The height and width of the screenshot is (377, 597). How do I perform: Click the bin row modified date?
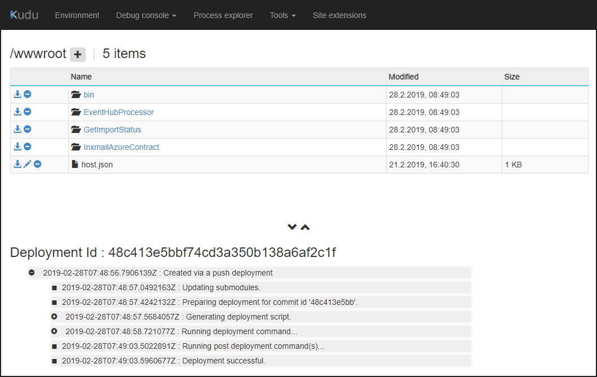tap(424, 95)
